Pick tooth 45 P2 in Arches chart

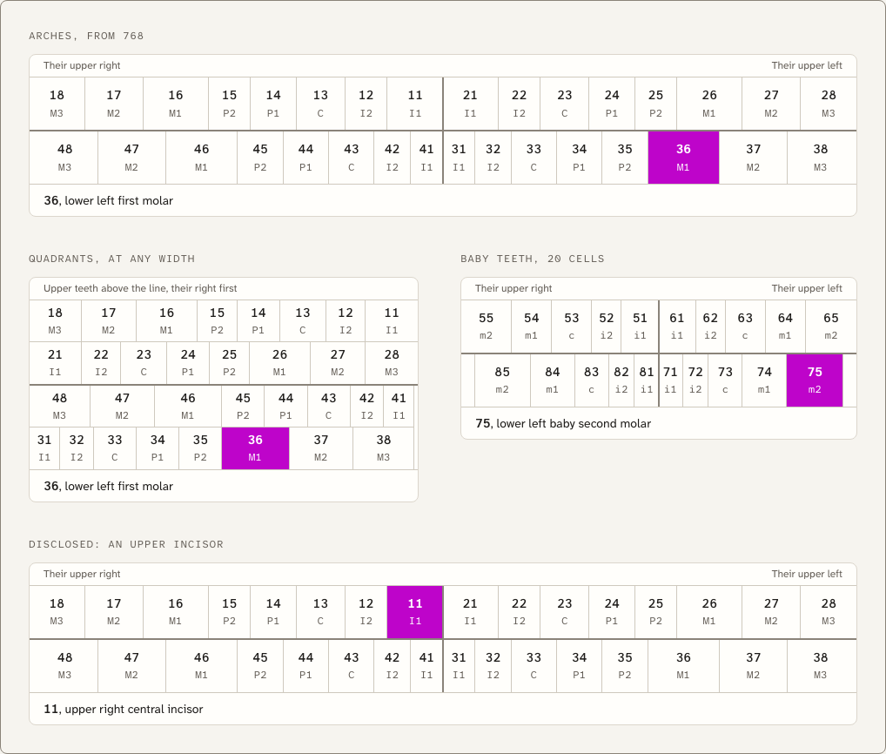[x=260, y=158]
